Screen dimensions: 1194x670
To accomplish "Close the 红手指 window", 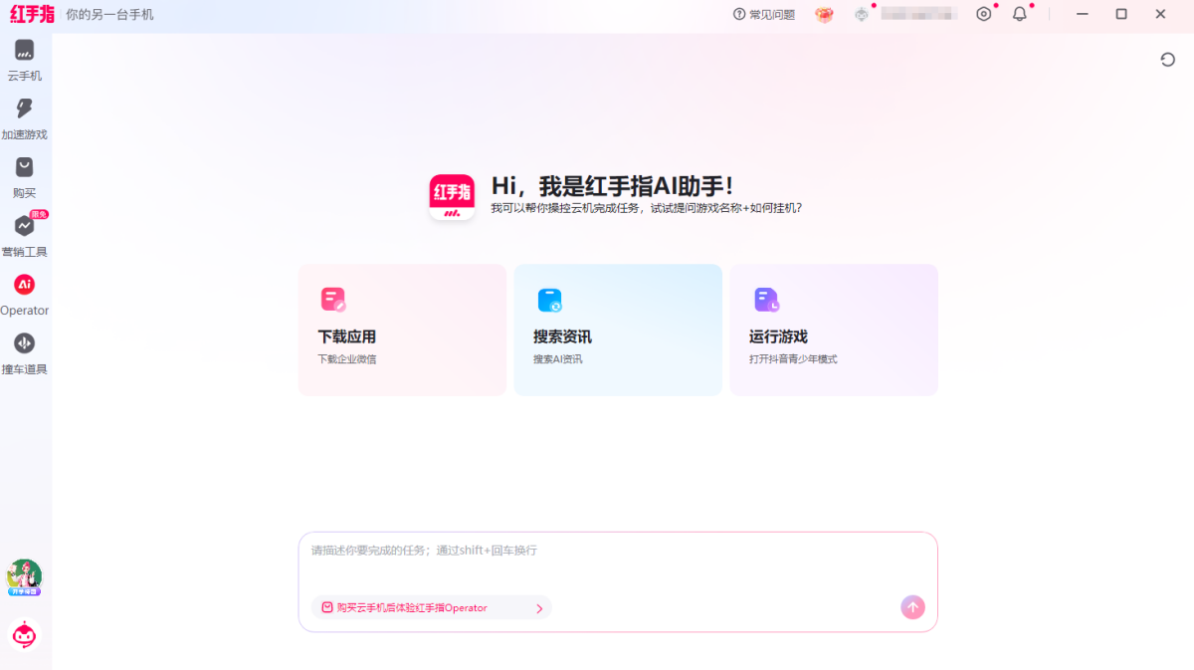I will click(x=1160, y=14).
